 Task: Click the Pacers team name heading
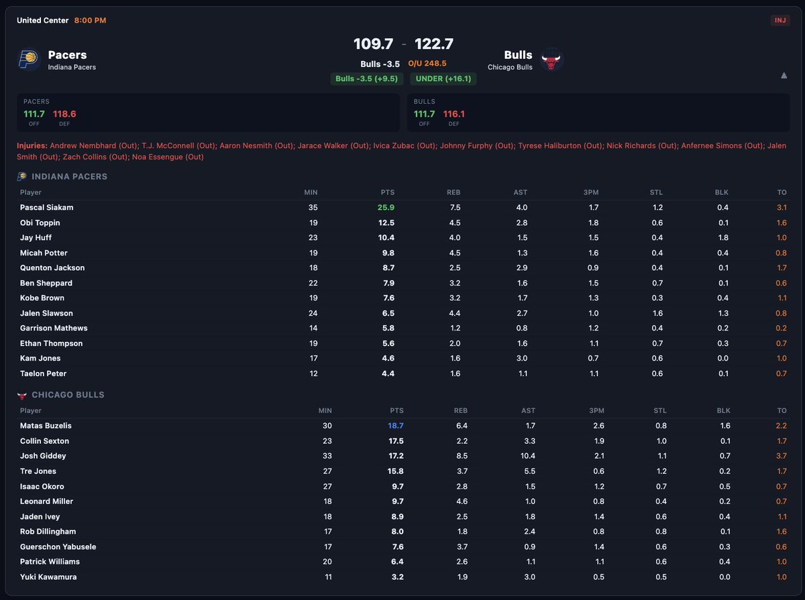point(67,55)
